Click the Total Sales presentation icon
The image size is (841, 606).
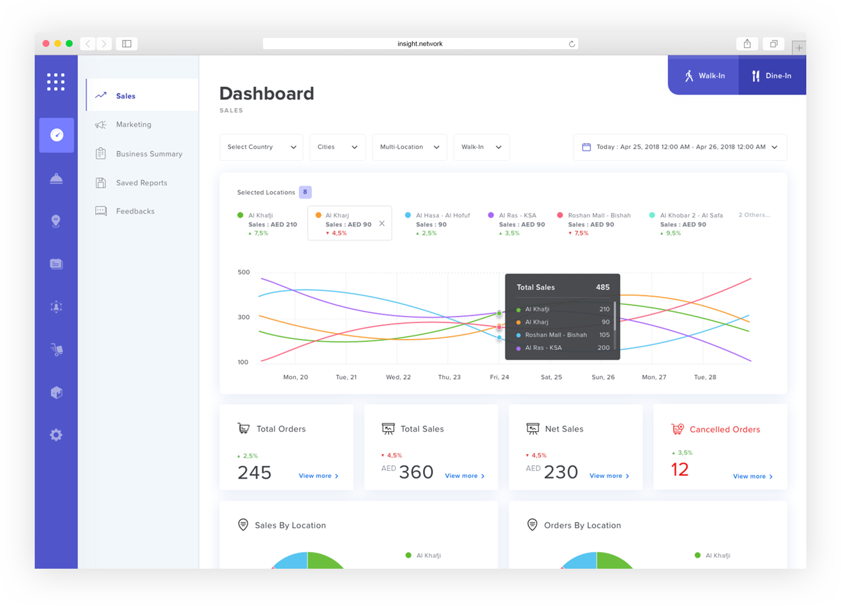(x=388, y=428)
